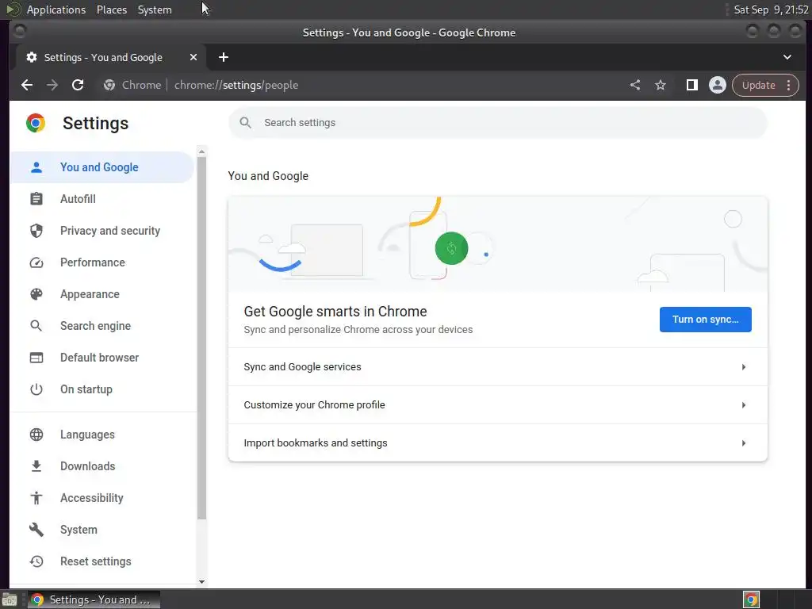Open On startup section
Viewport: 812px width, 609px height.
pyautogui.click(x=102, y=389)
